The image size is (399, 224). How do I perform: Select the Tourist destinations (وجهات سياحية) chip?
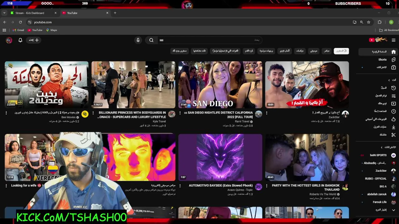coord(266,51)
